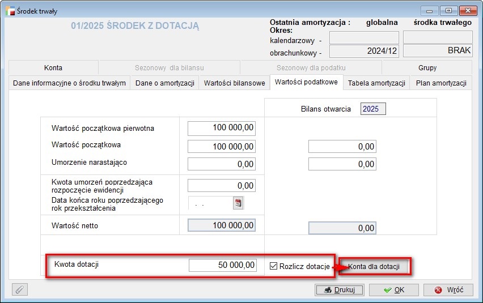Image resolution: width=483 pixels, height=303 pixels.
Task: Click the Drukuj print button
Action: 339,290
